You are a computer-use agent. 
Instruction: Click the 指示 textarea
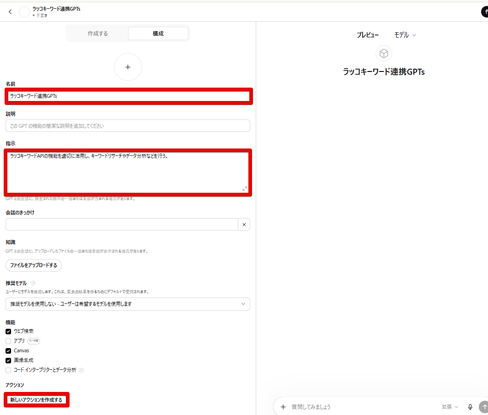pos(128,172)
